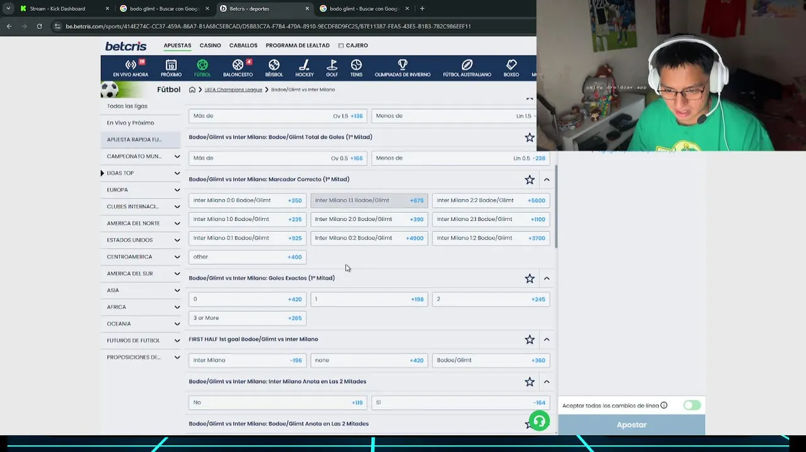The image size is (806, 452).
Task: Select Sí for Inter Milano scores both halves
Action: click(460, 402)
